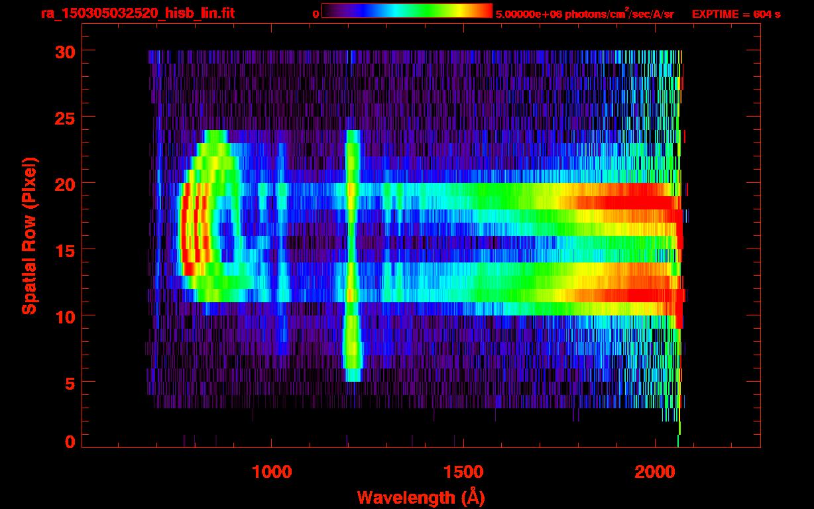Click the file name ra_150305032520_hisb_lin.fit
This screenshot has width=814, height=509.
pos(137,13)
